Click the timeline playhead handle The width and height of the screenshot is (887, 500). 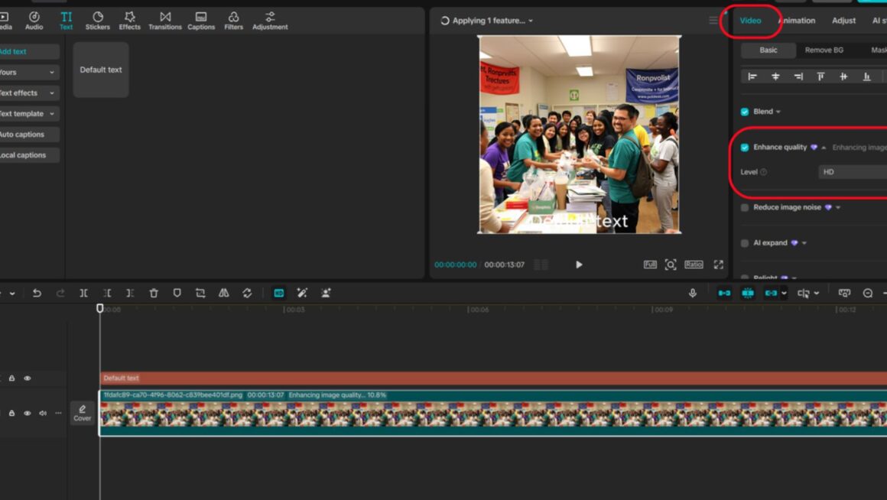tap(100, 308)
